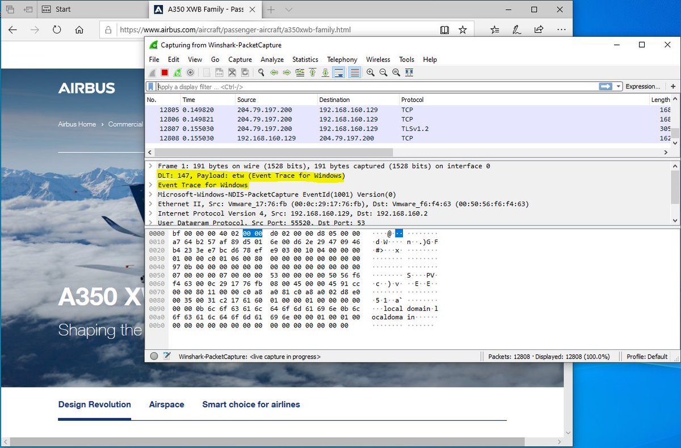Open a new Edge tab with plus
The width and height of the screenshot is (681, 448).
(271, 10)
